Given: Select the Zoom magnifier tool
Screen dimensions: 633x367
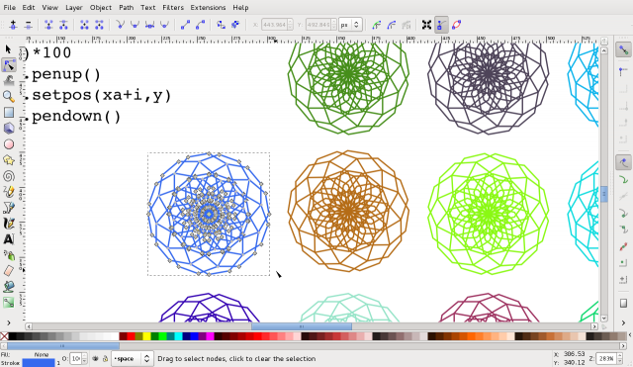Looking at the screenshot, I should pyautogui.click(x=9, y=96).
